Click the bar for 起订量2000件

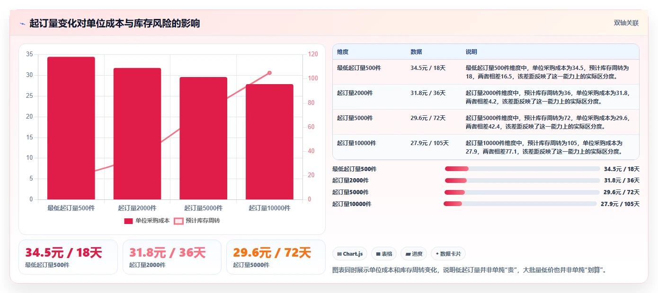coord(137,134)
